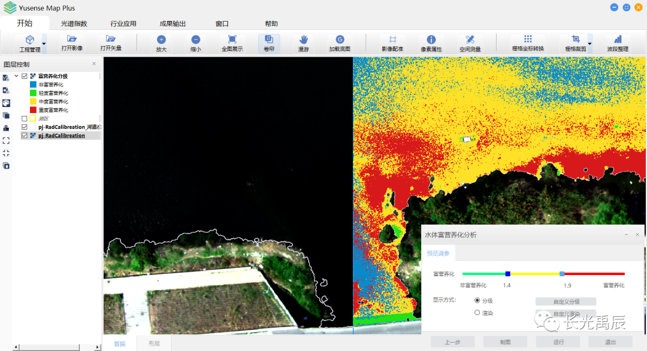The height and width of the screenshot is (351, 647).
Task: Click the 全图展示 full extent icon
Action: point(232,39)
